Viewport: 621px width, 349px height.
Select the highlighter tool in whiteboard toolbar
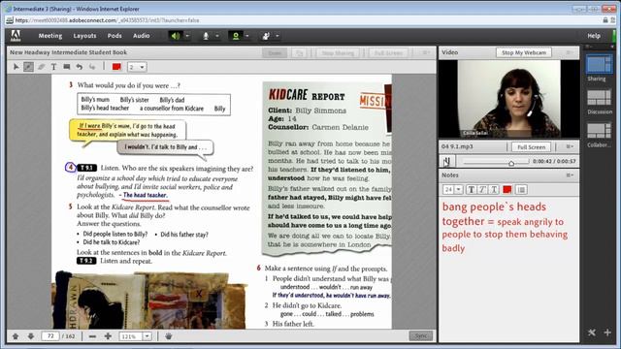pos(41,67)
